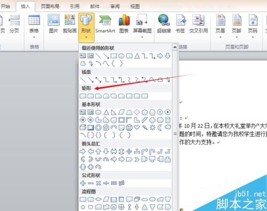Click the 图表 chart button
This screenshot has height=211, width=267.
click(x=124, y=24)
